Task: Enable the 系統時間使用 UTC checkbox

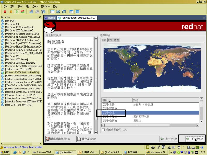Action: click(103, 130)
